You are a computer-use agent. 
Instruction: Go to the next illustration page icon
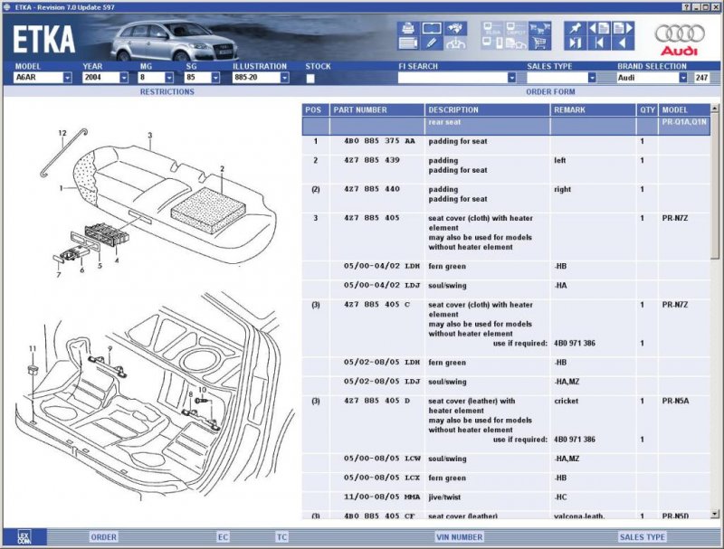point(623,27)
